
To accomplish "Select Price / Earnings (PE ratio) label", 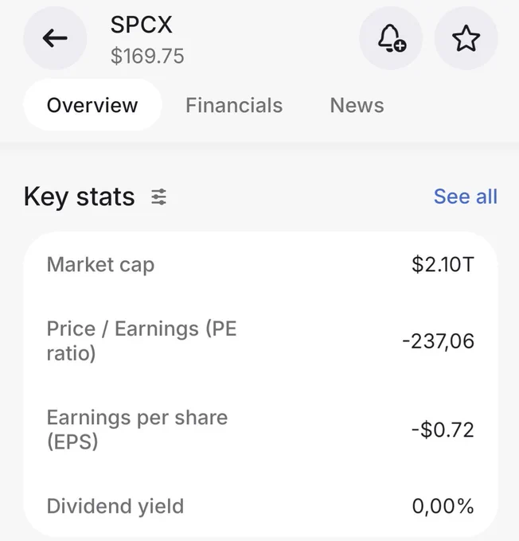I will click(x=142, y=341).
